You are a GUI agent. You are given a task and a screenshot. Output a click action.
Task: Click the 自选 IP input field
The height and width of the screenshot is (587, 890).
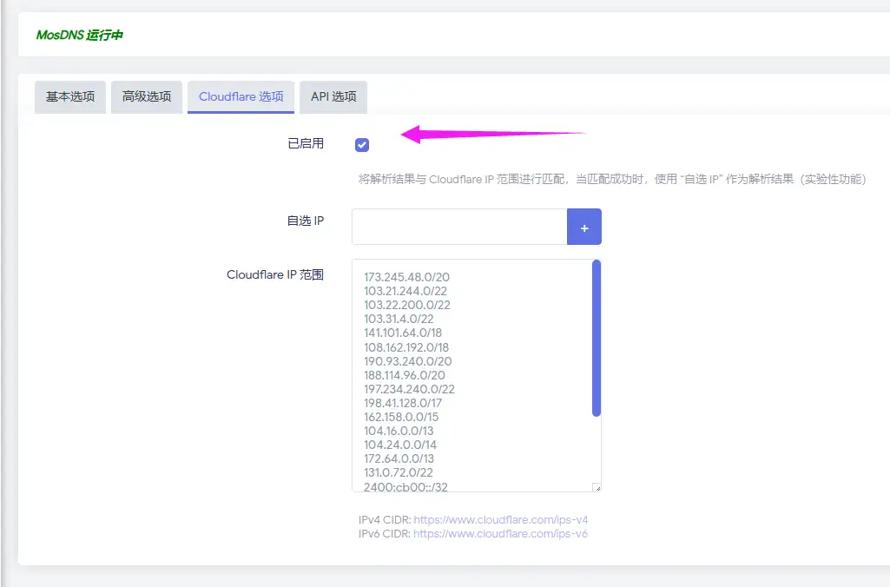458,226
